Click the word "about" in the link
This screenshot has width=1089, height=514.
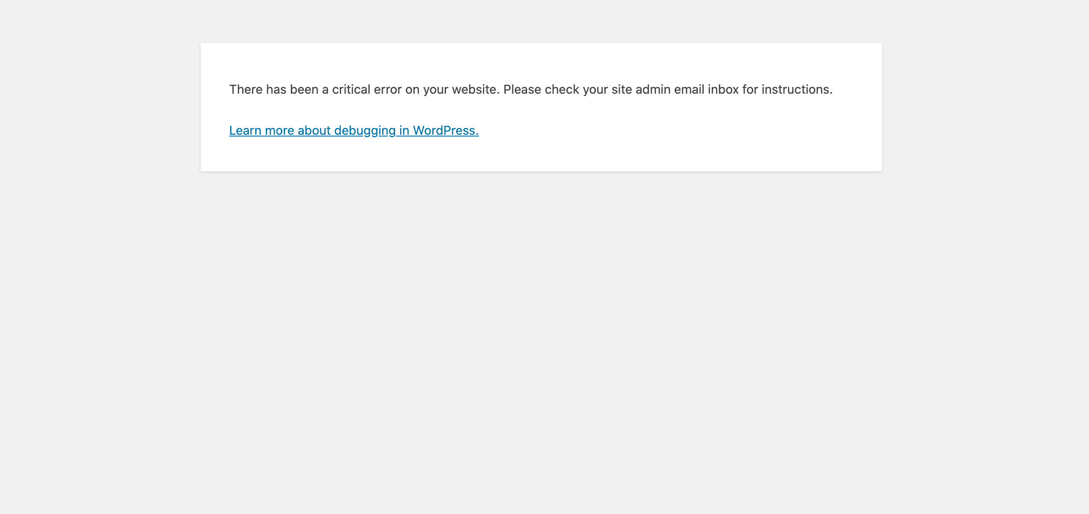point(314,130)
